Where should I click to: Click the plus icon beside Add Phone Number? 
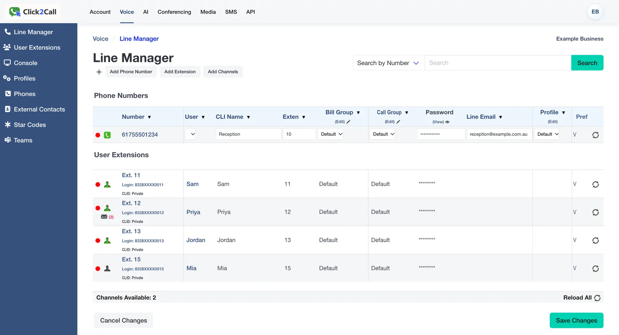[x=99, y=72]
